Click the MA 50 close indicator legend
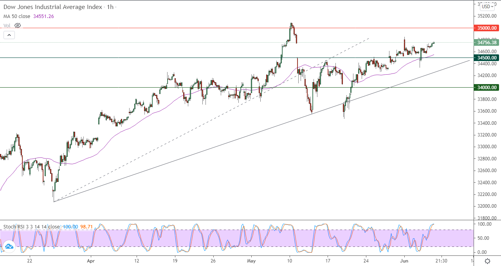 click(x=18, y=16)
